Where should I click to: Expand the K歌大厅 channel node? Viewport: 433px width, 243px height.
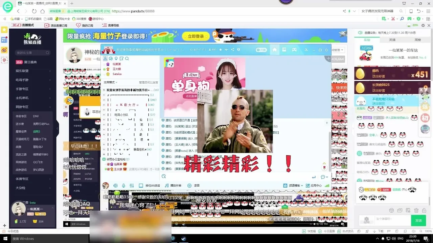(x=104, y=105)
